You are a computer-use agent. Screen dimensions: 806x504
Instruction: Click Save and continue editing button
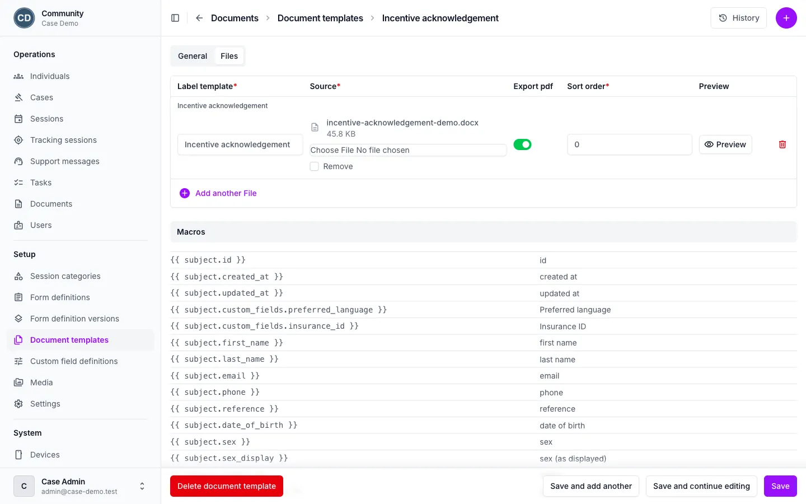[x=701, y=486]
